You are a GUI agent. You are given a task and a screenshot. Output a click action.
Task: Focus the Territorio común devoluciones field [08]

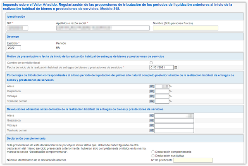click(174, 131)
